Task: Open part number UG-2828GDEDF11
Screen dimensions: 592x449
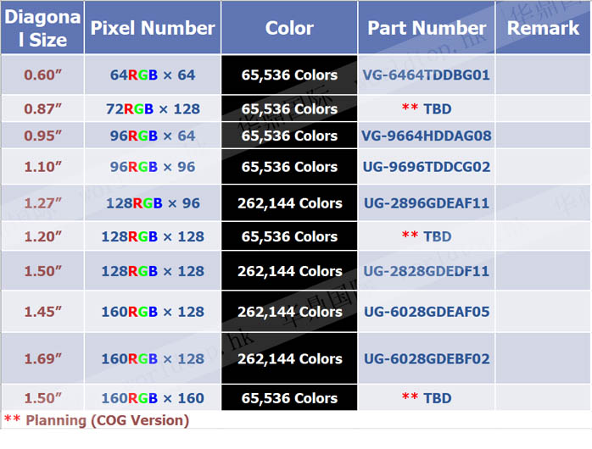Action: point(427,271)
